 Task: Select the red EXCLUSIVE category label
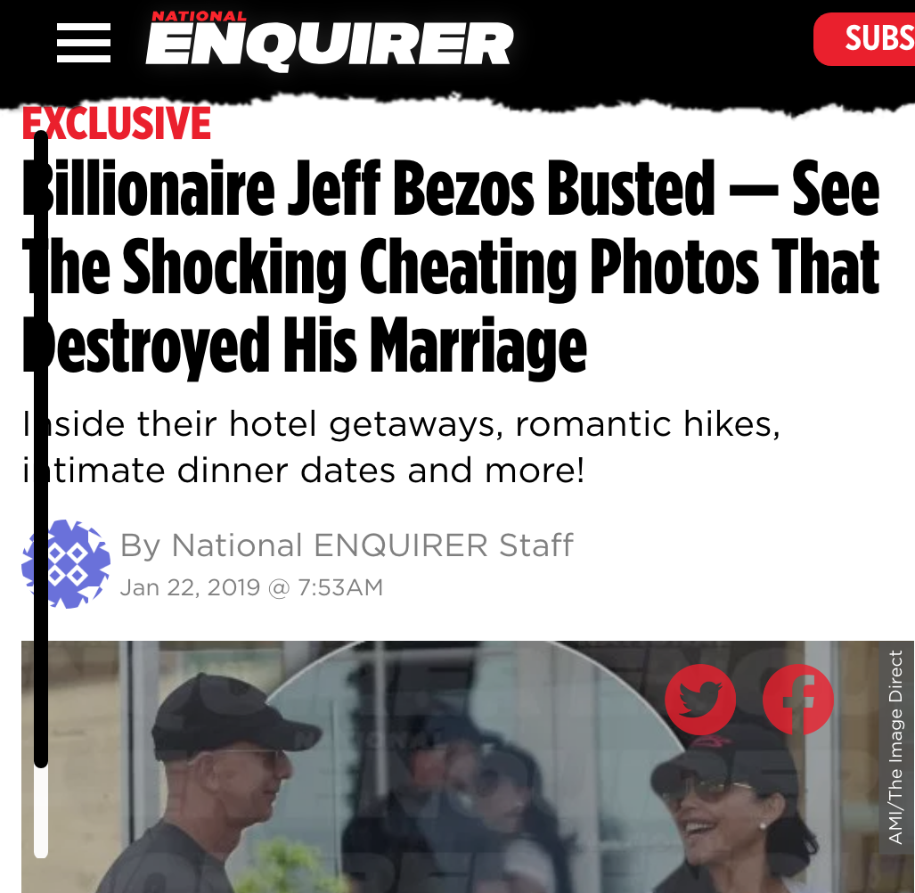[x=117, y=123]
